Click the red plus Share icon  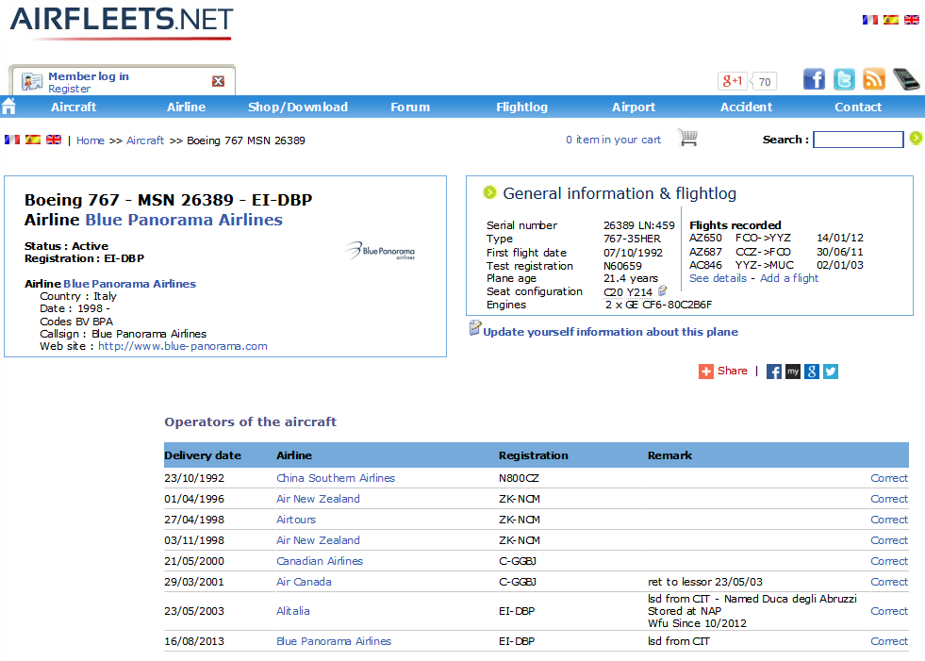click(706, 372)
